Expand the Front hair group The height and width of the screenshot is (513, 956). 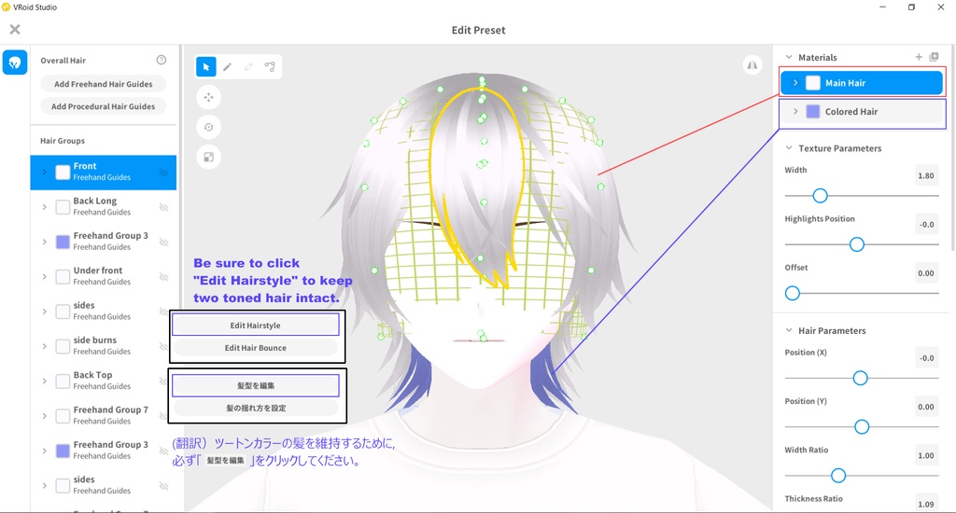44,173
